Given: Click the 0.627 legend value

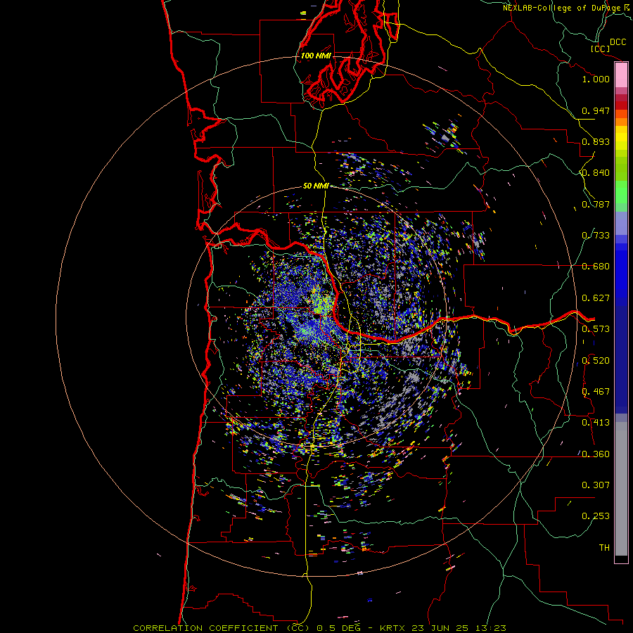Looking at the screenshot, I should [596, 298].
